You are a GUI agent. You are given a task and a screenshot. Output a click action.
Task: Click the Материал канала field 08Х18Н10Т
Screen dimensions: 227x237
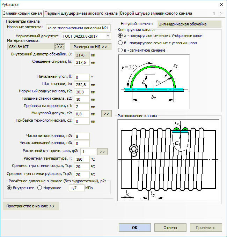pyautogui.click(x=31, y=47)
